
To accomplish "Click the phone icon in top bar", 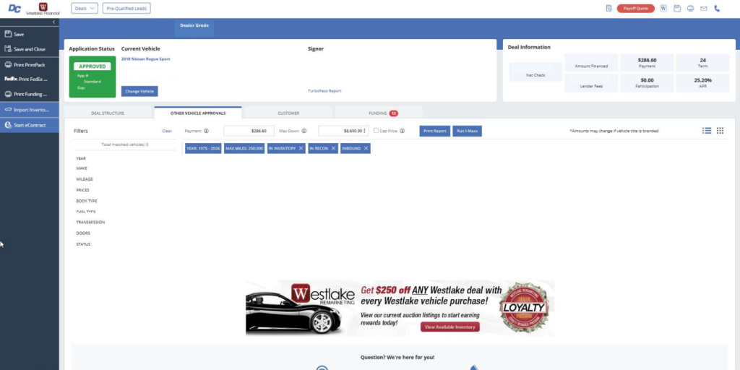I will (x=717, y=9).
